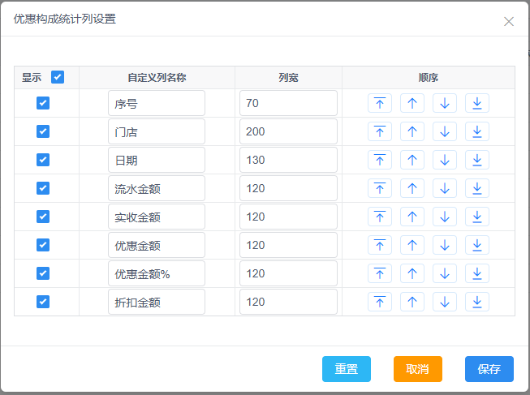The width and height of the screenshot is (530, 395).
Task: Click the 自定义列名称 column header
Action: point(157,78)
